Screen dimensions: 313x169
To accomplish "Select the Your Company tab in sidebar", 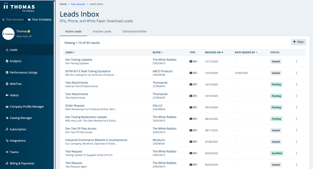I will [40, 19].
